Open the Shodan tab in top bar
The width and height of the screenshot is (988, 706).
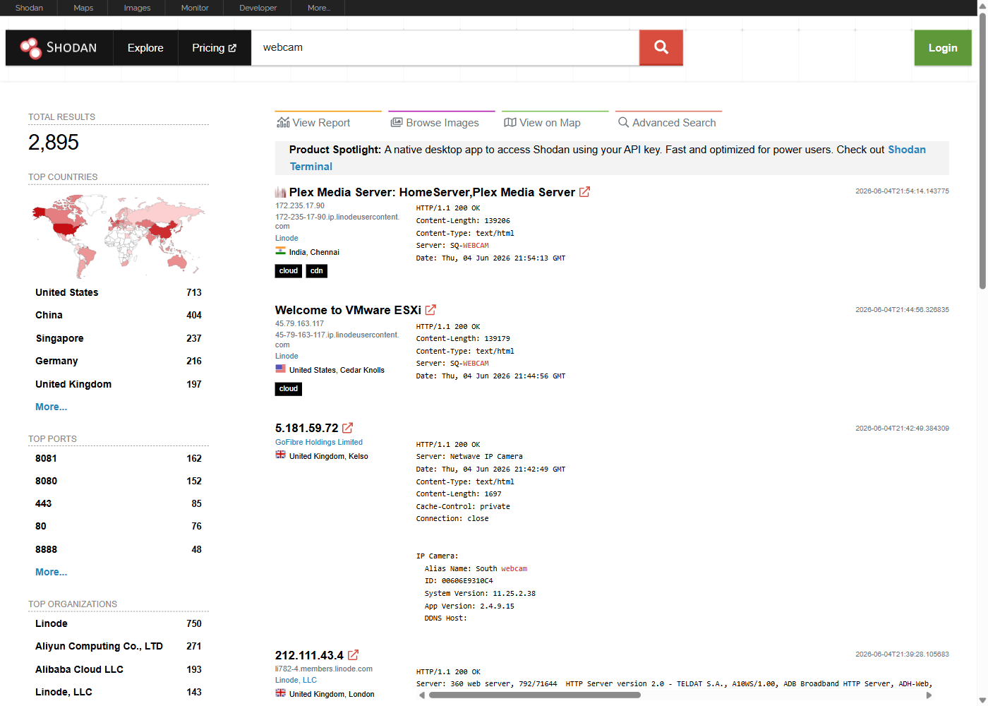click(x=29, y=8)
